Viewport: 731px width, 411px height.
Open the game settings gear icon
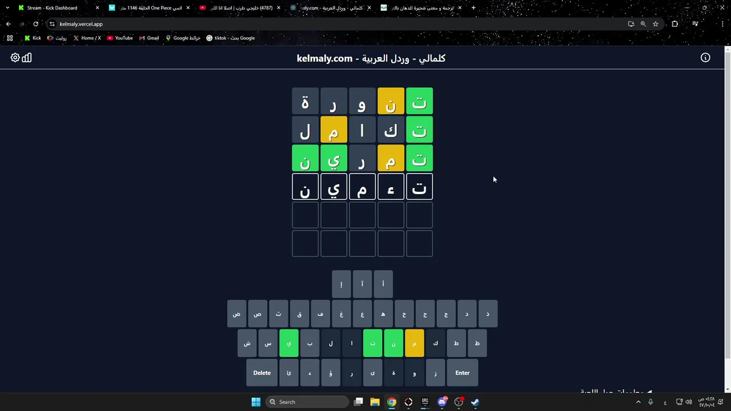(x=15, y=58)
